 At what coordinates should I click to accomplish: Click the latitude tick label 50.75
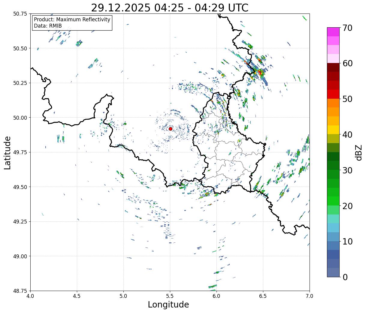pos(20,14)
